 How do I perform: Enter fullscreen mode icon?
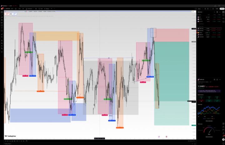click(x=211, y=9)
